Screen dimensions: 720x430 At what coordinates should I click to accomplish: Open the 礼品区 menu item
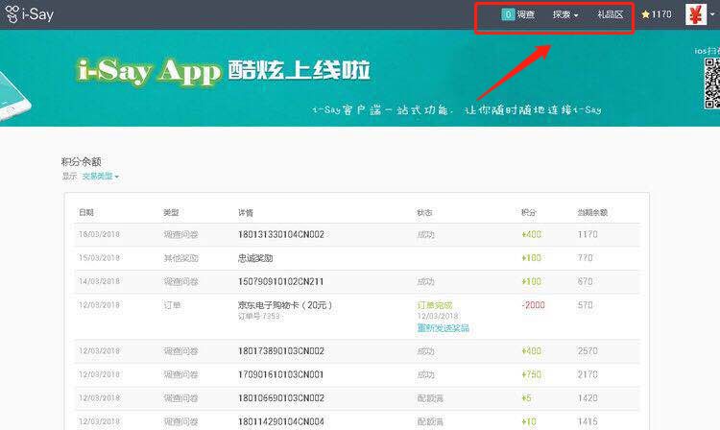[x=610, y=15]
